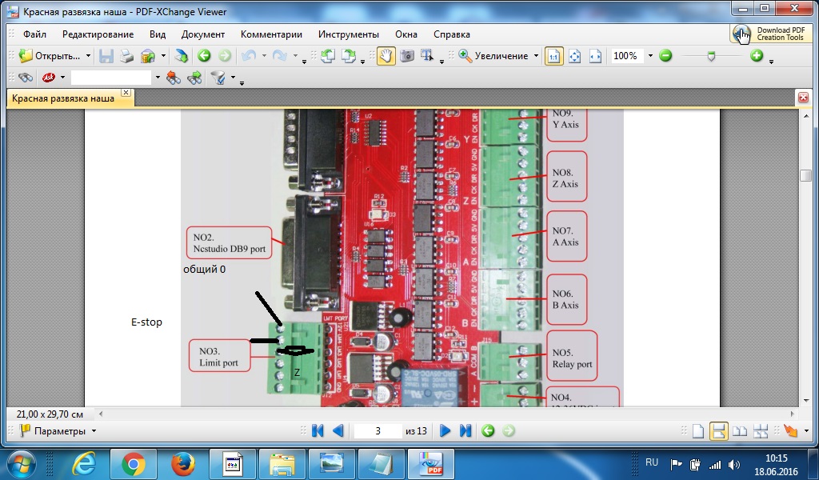Click the Print icon
819x480 pixels.
point(126,56)
